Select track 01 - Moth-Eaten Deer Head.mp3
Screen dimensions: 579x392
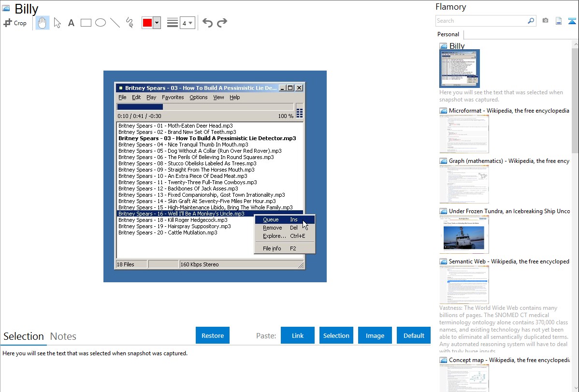(x=175, y=126)
